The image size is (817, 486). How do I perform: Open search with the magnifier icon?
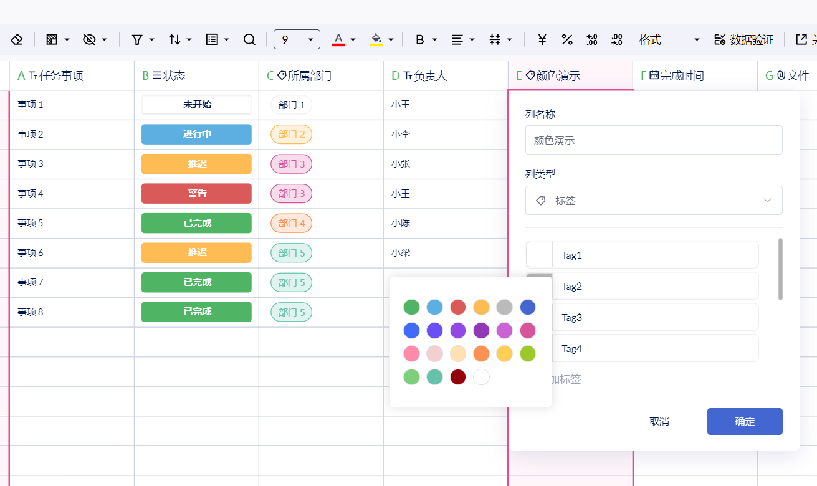coord(249,39)
